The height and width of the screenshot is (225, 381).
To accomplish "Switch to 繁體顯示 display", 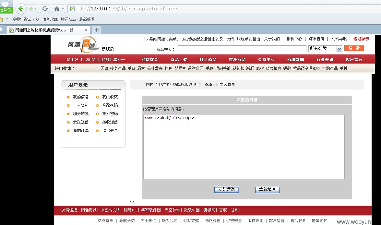I will (x=361, y=39).
